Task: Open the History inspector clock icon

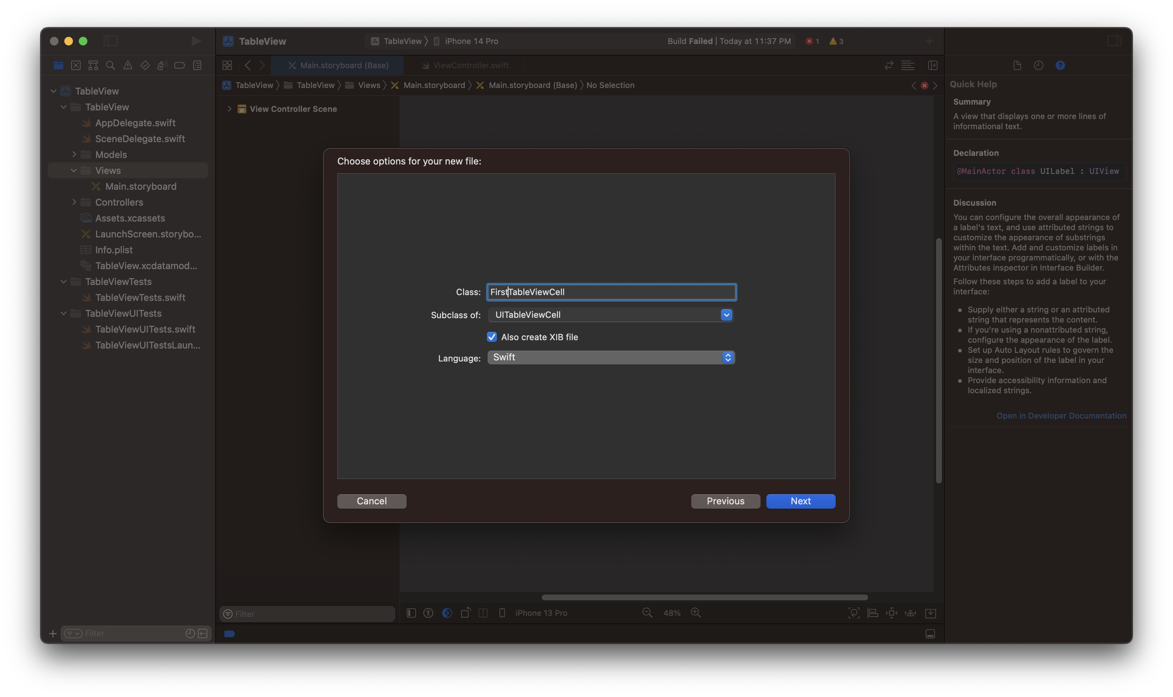Action: [1039, 65]
